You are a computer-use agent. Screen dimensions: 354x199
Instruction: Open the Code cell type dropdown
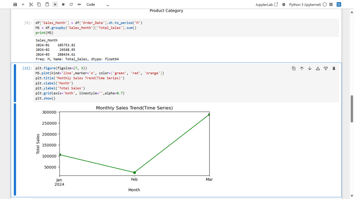(x=97, y=4)
